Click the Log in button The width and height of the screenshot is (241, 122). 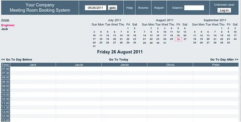(x=224, y=10)
